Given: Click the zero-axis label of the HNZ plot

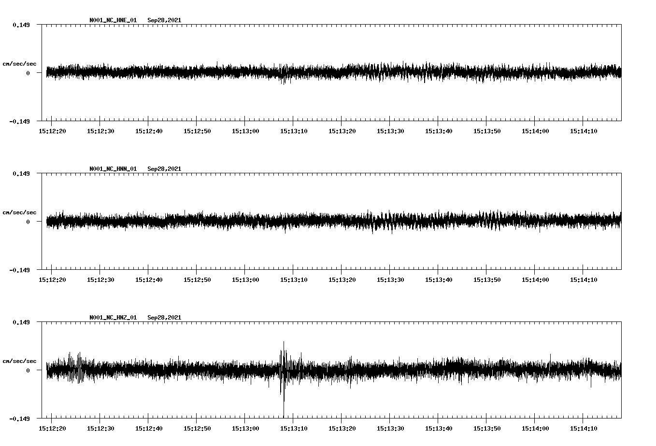Looking at the screenshot, I should 28,370.
